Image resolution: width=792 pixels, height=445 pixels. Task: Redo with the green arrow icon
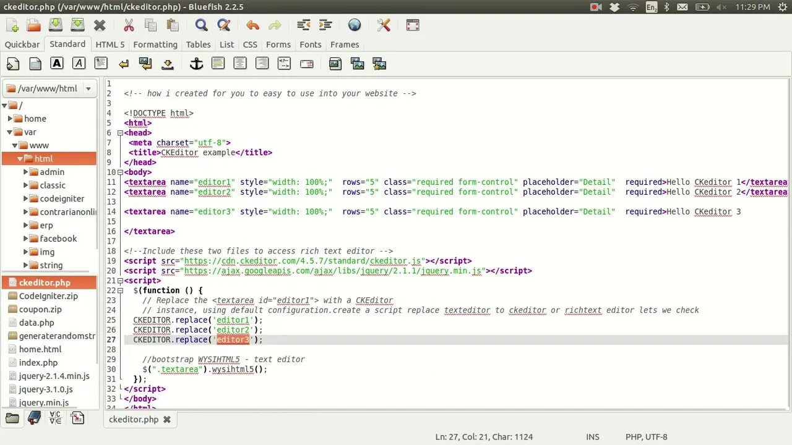coord(275,25)
